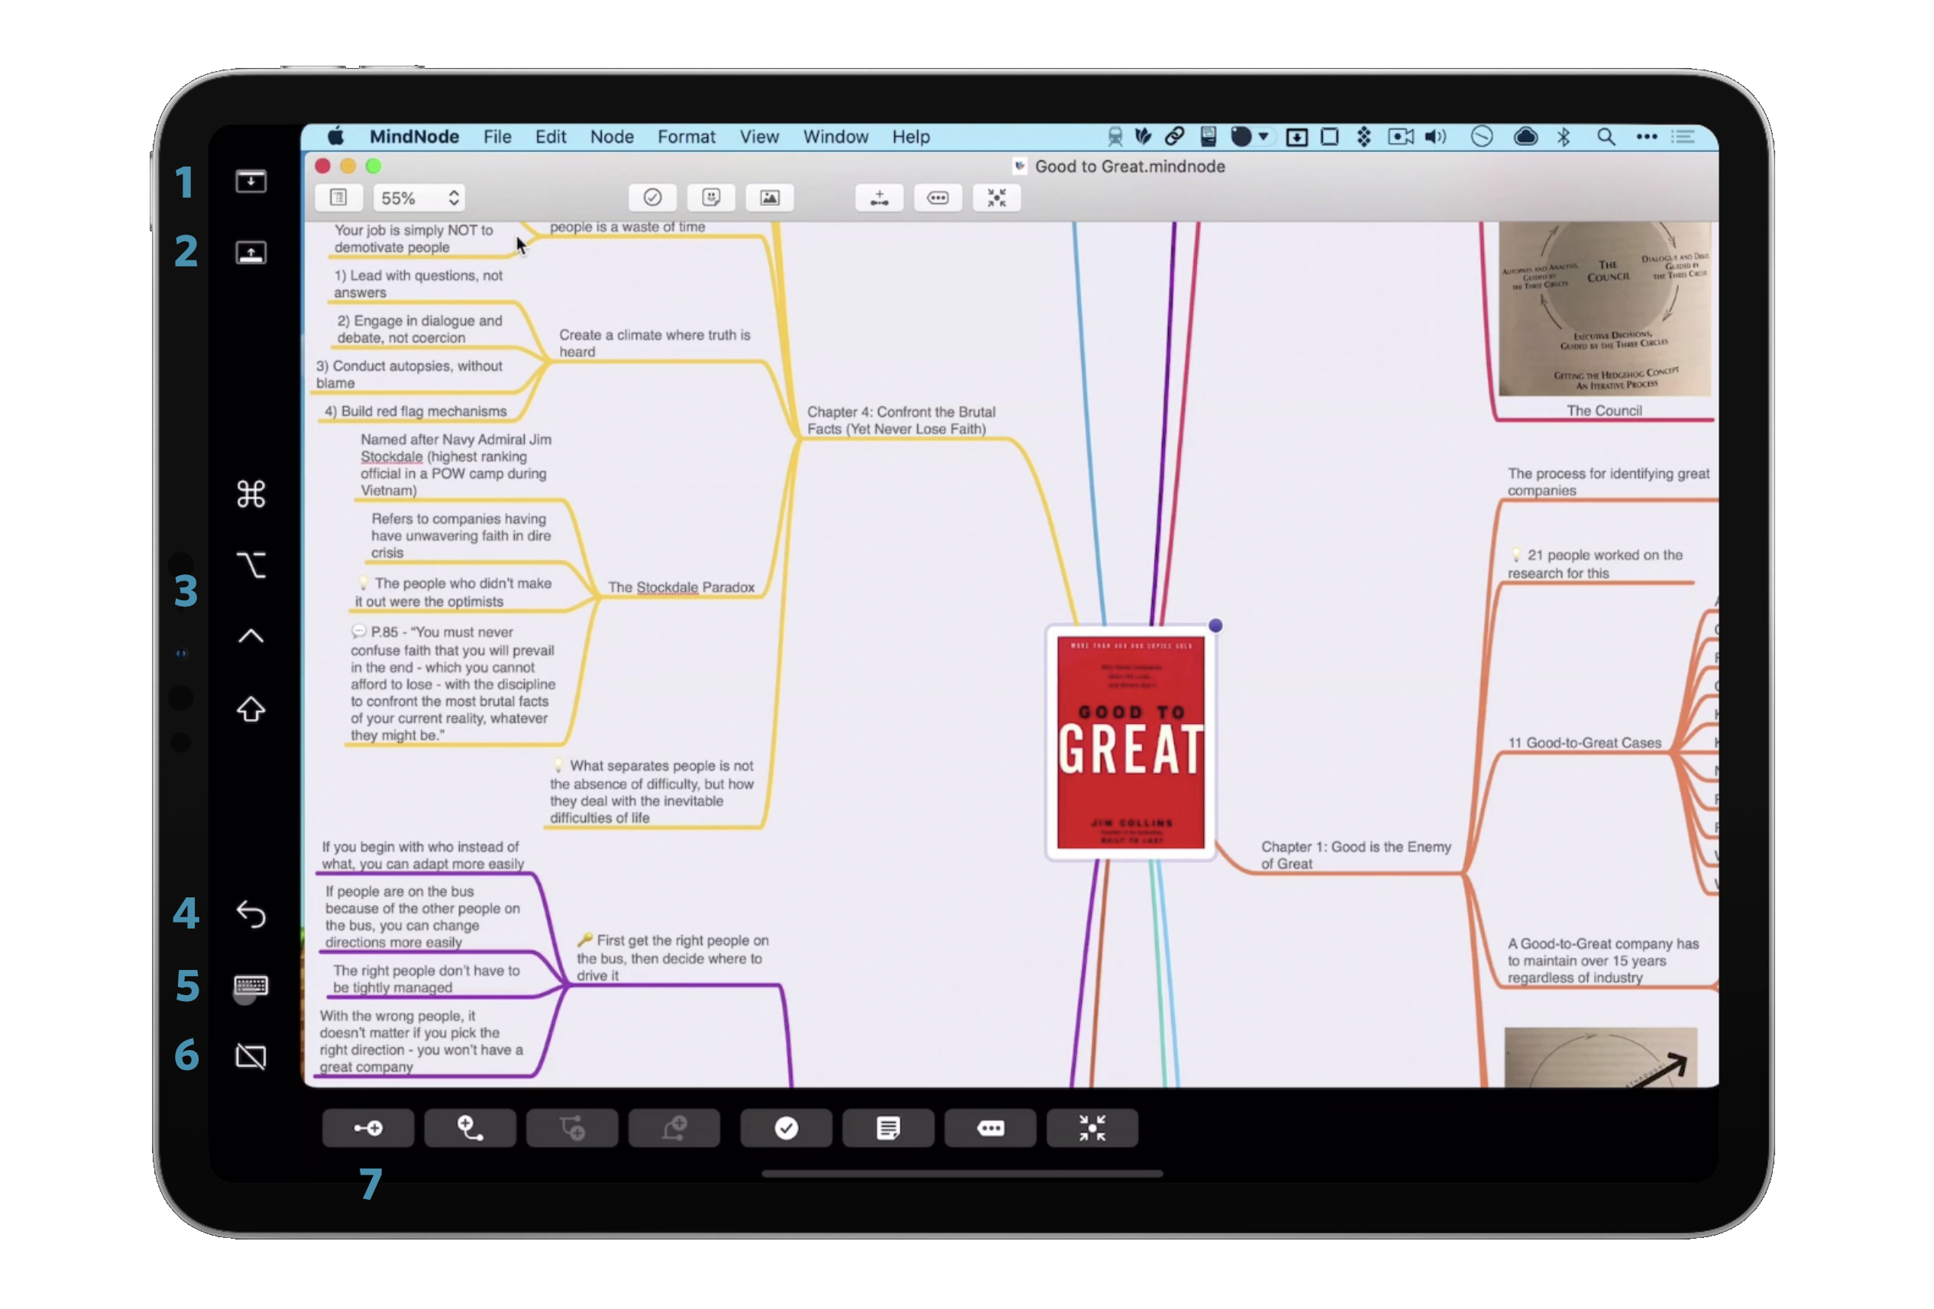Select node 'Create a climate where truth is heard'
Image resolution: width=1934 pixels, height=1309 pixels.
click(654, 343)
